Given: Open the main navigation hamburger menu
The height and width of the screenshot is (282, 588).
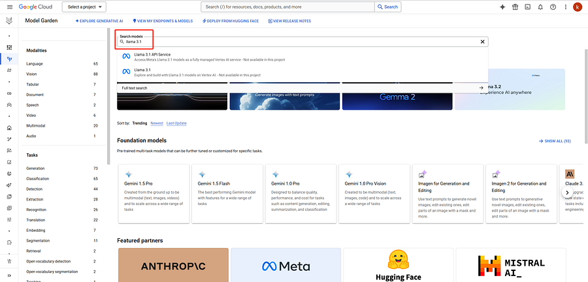Looking at the screenshot, I should coord(10,7).
